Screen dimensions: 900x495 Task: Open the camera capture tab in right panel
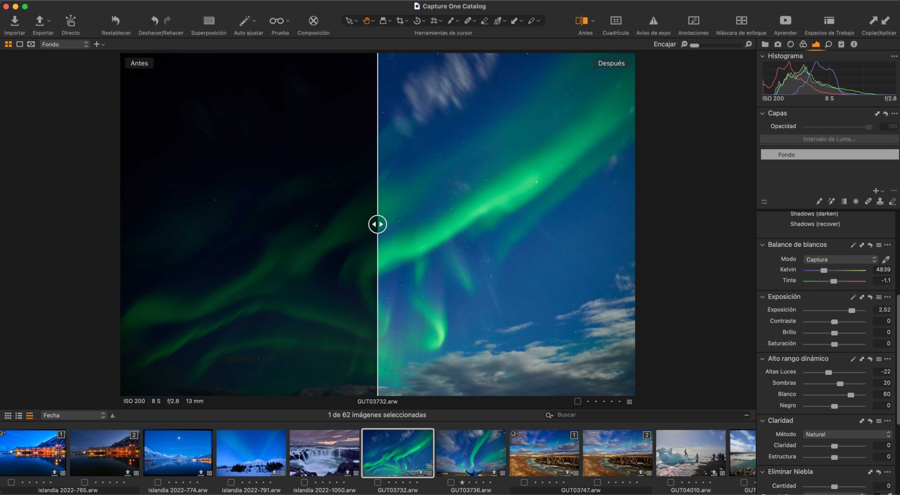[x=778, y=44]
